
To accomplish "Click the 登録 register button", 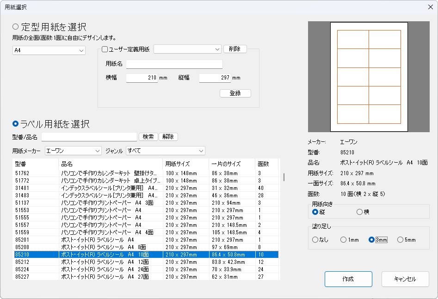I will (x=235, y=93).
